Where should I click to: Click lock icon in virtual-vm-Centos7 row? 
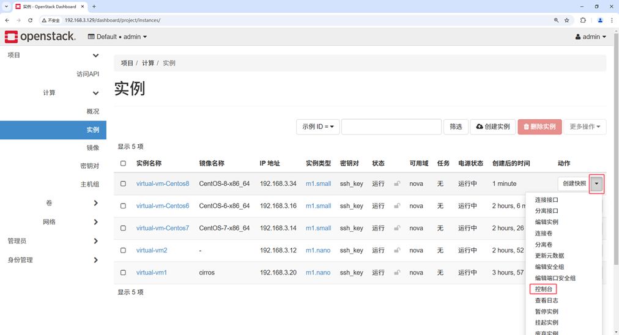397,228
